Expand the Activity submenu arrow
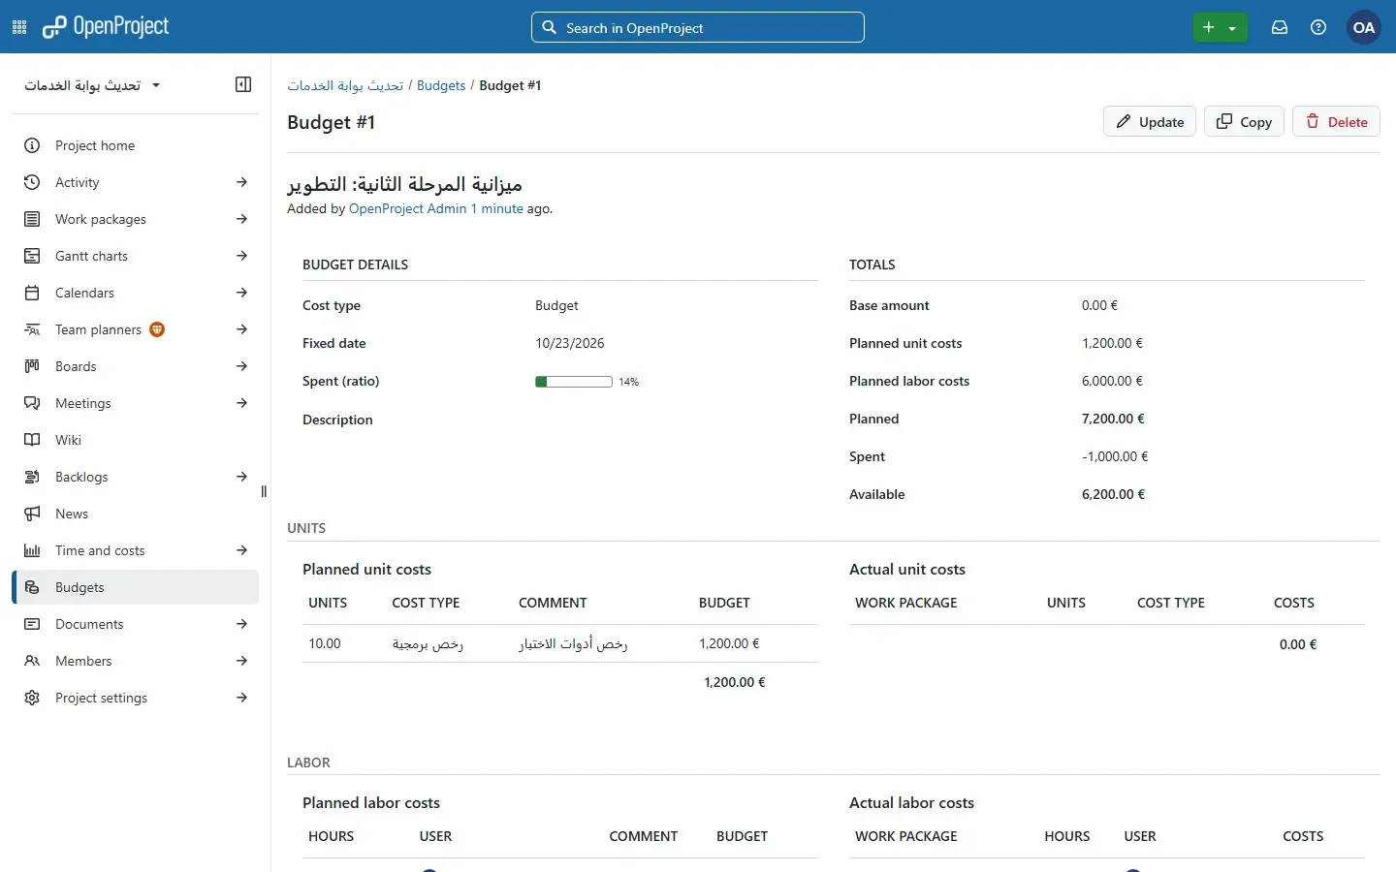 coord(241,182)
